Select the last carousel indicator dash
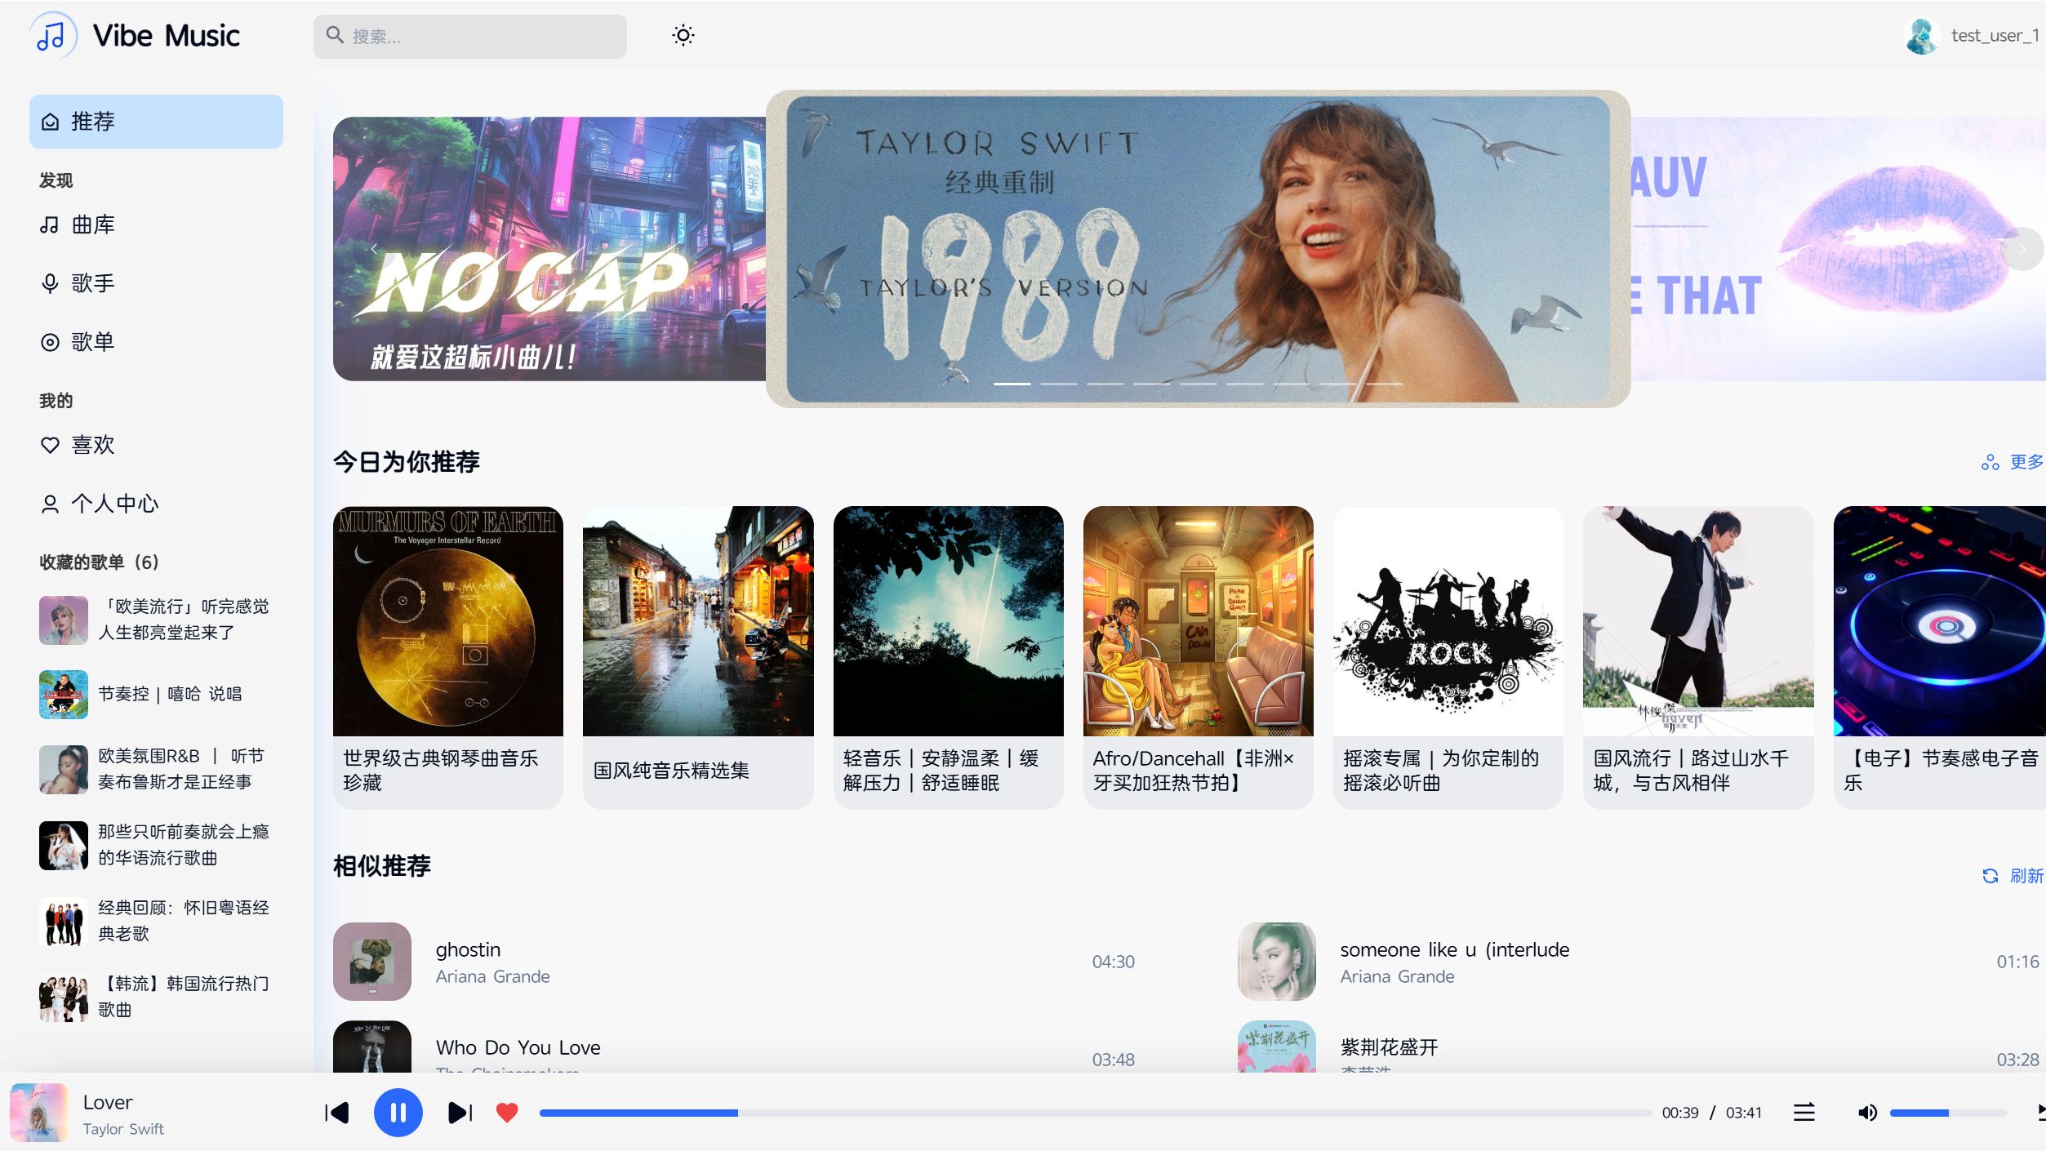 [x=1385, y=384]
